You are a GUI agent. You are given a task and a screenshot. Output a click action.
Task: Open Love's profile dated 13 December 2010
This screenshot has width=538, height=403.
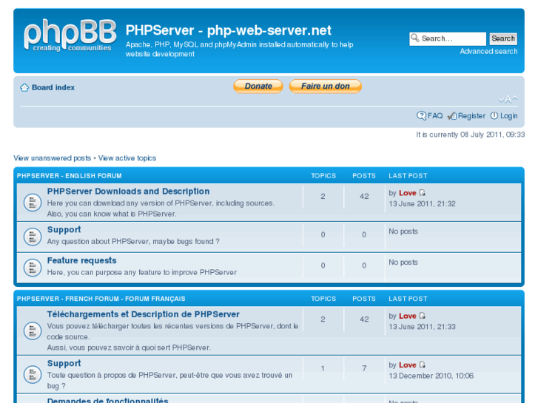pyautogui.click(x=408, y=365)
